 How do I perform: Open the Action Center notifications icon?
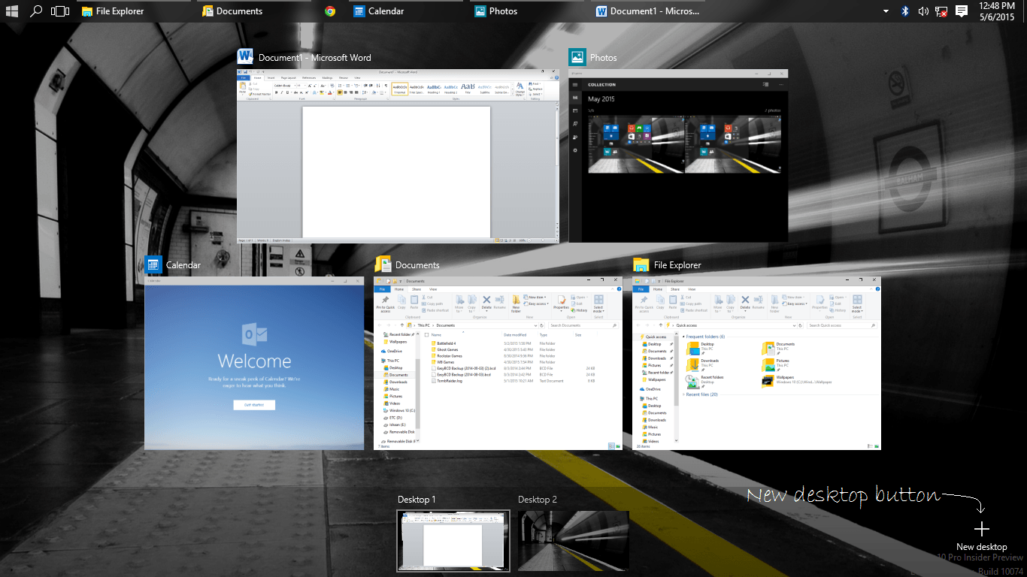click(x=961, y=11)
